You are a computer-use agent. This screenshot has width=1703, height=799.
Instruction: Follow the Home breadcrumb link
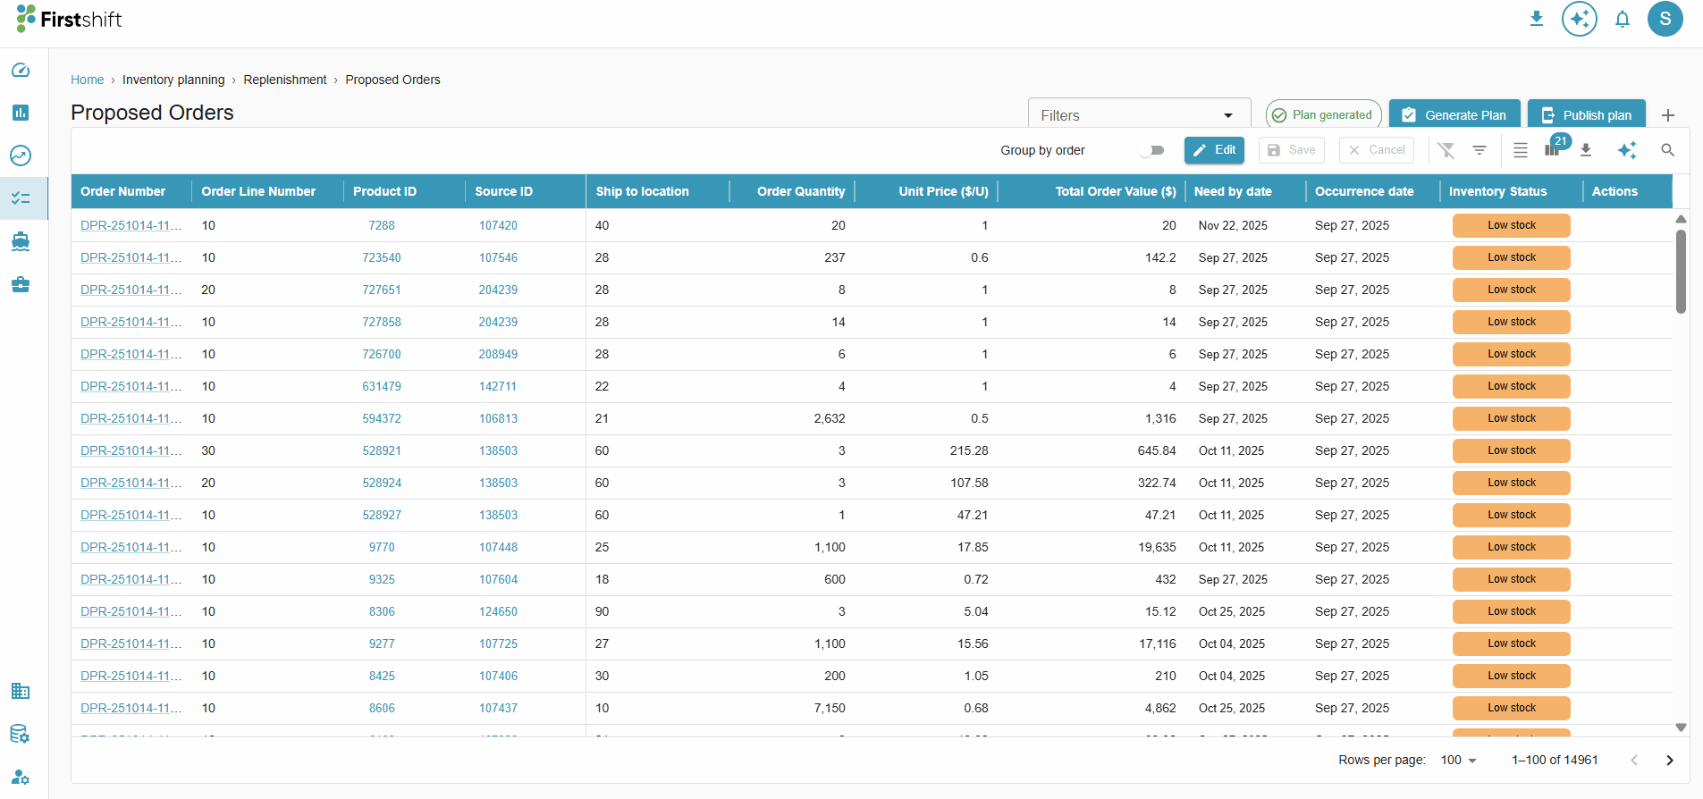pyautogui.click(x=88, y=80)
